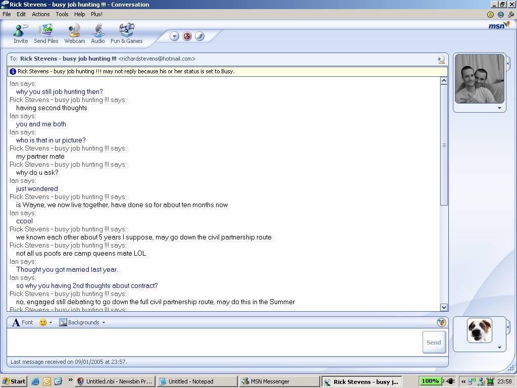The width and height of the screenshot is (517, 388).
Task: Click the Block contact icon
Action: click(187, 36)
